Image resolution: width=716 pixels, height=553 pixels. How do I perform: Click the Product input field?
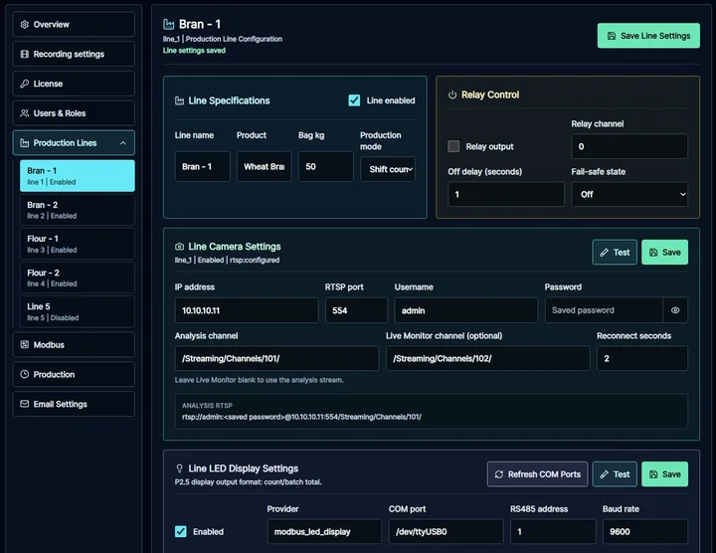[264, 167]
